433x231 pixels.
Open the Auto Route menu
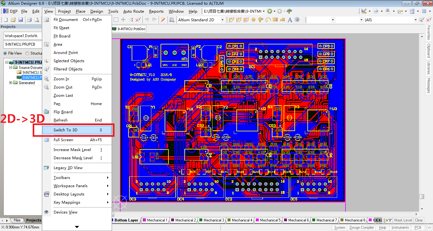coord(134,11)
